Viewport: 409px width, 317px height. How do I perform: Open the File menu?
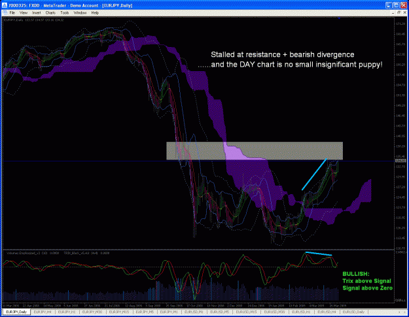12,12
